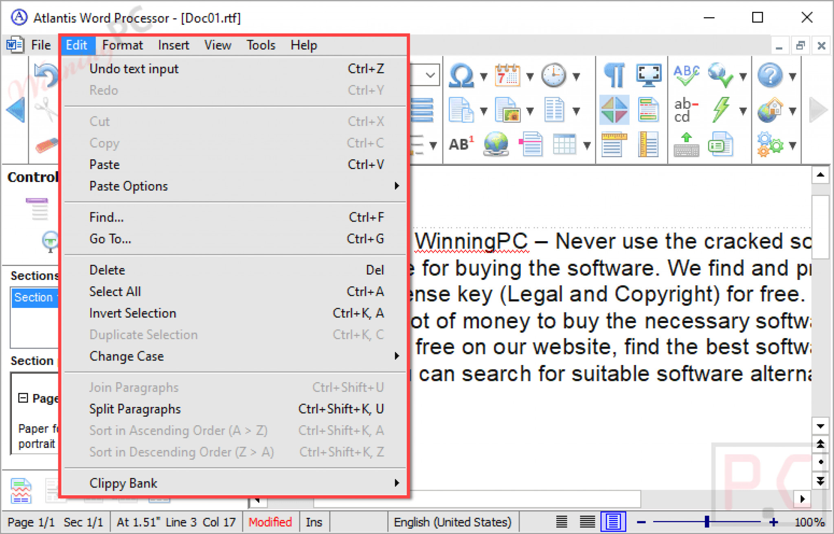Click the colored four-triangle pinwheel icon
This screenshot has height=534, width=834.
[x=614, y=110]
